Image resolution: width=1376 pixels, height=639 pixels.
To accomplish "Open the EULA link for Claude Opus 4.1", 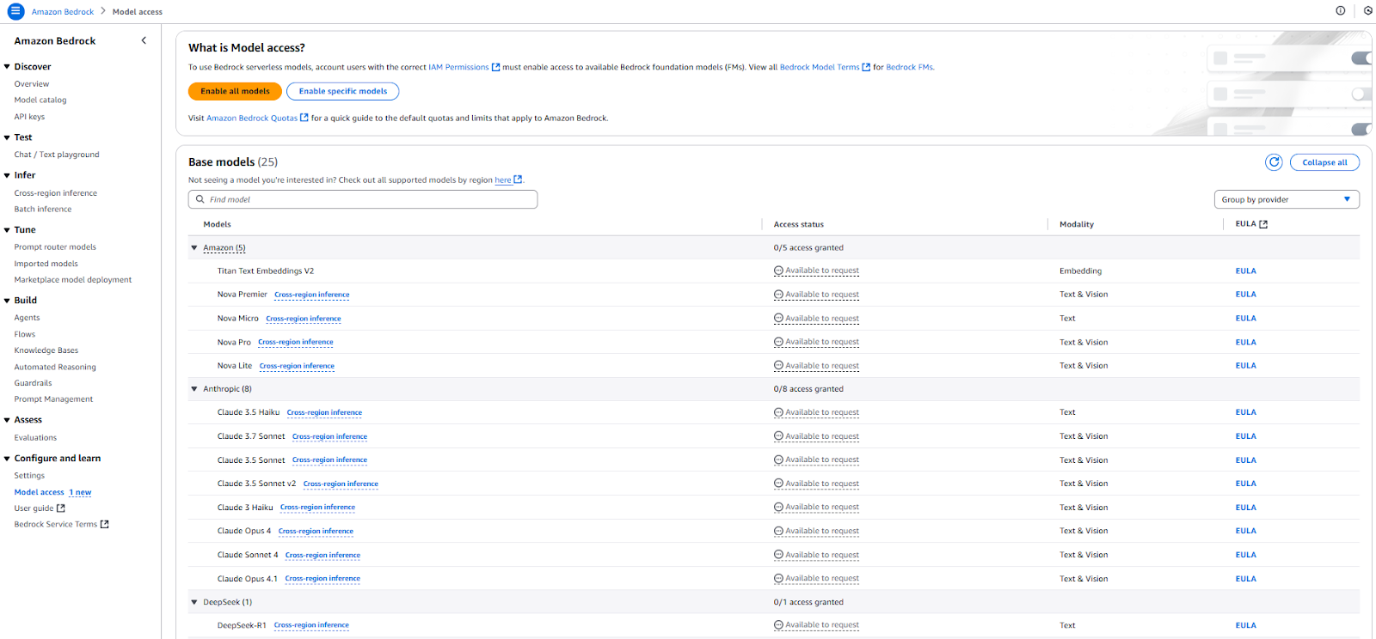I will click(x=1245, y=579).
